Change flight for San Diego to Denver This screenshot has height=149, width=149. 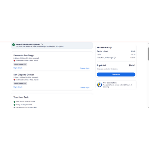pos(85,87)
